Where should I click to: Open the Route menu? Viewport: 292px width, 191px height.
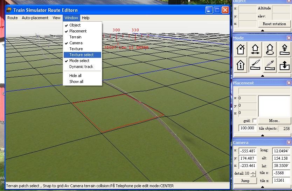coord(13,18)
